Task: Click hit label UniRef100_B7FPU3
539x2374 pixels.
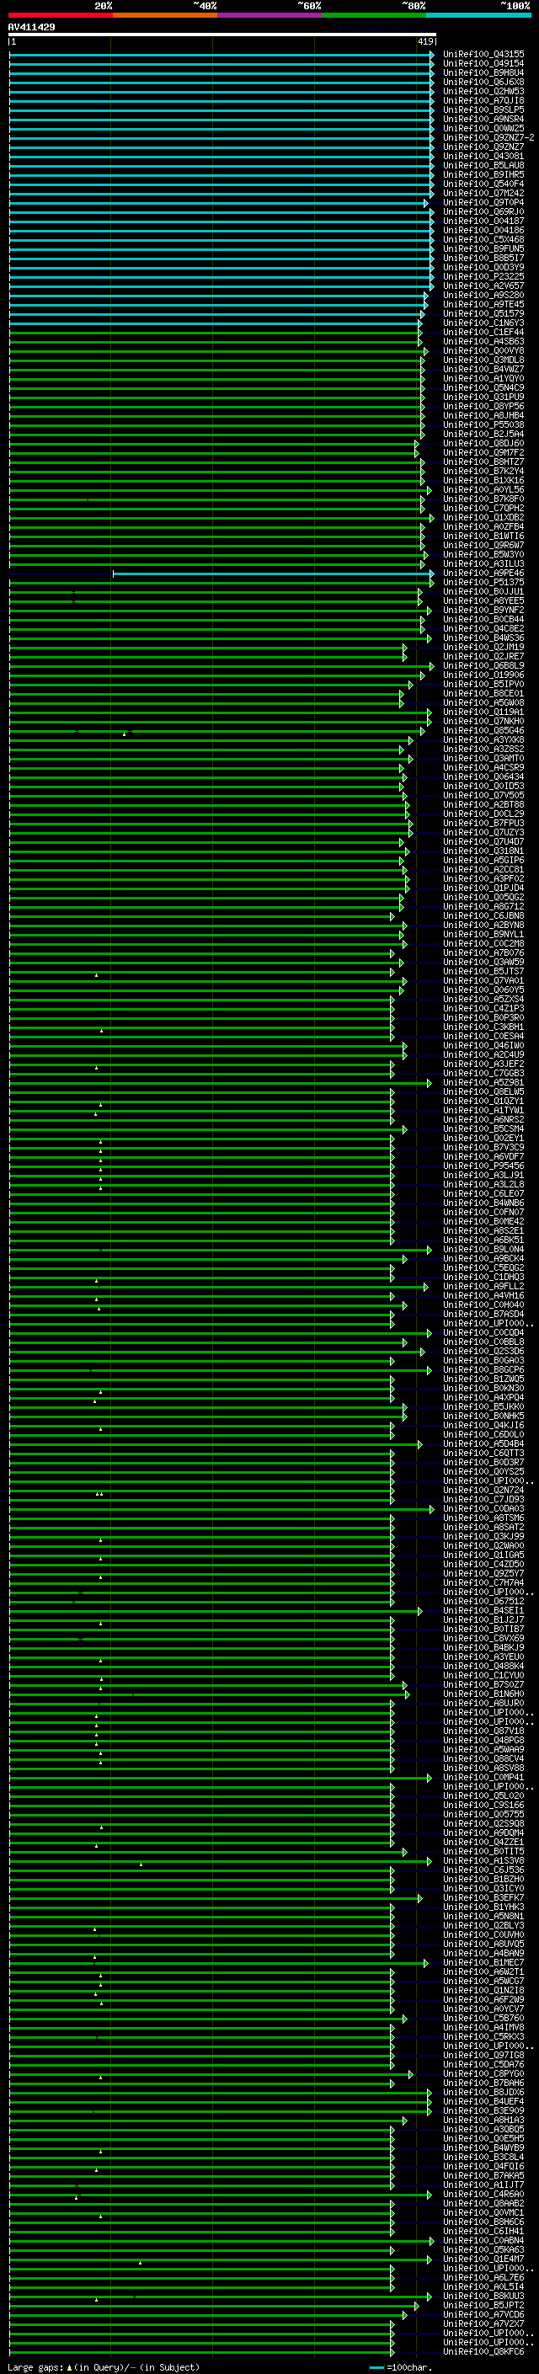Action: click(x=483, y=823)
